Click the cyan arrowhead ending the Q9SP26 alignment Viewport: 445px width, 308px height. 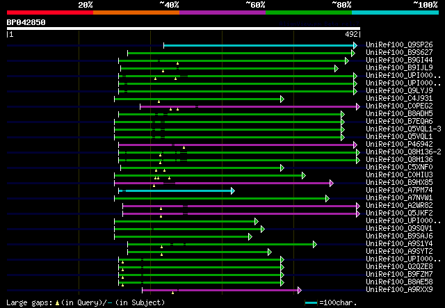tap(355, 45)
